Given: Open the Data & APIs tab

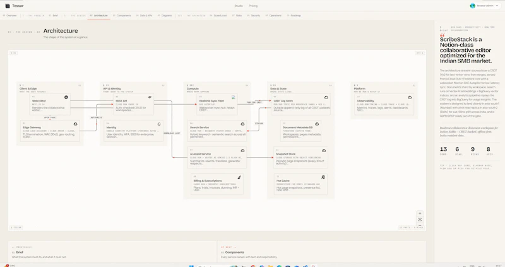Looking at the screenshot, I should pos(145,15).
